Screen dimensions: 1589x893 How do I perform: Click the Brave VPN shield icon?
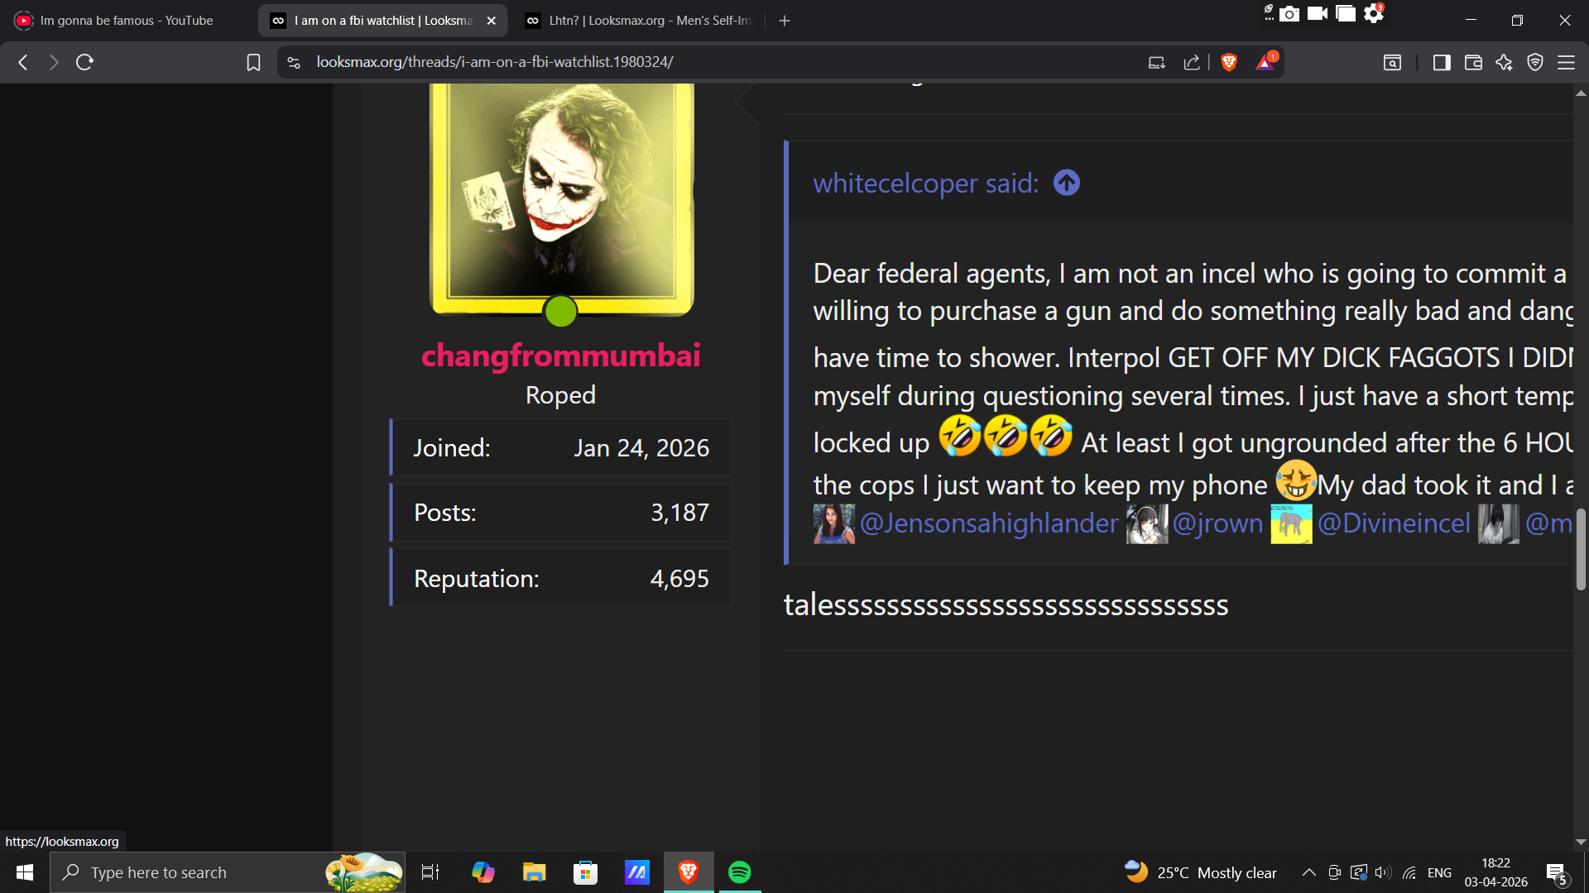click(1535, 62)
